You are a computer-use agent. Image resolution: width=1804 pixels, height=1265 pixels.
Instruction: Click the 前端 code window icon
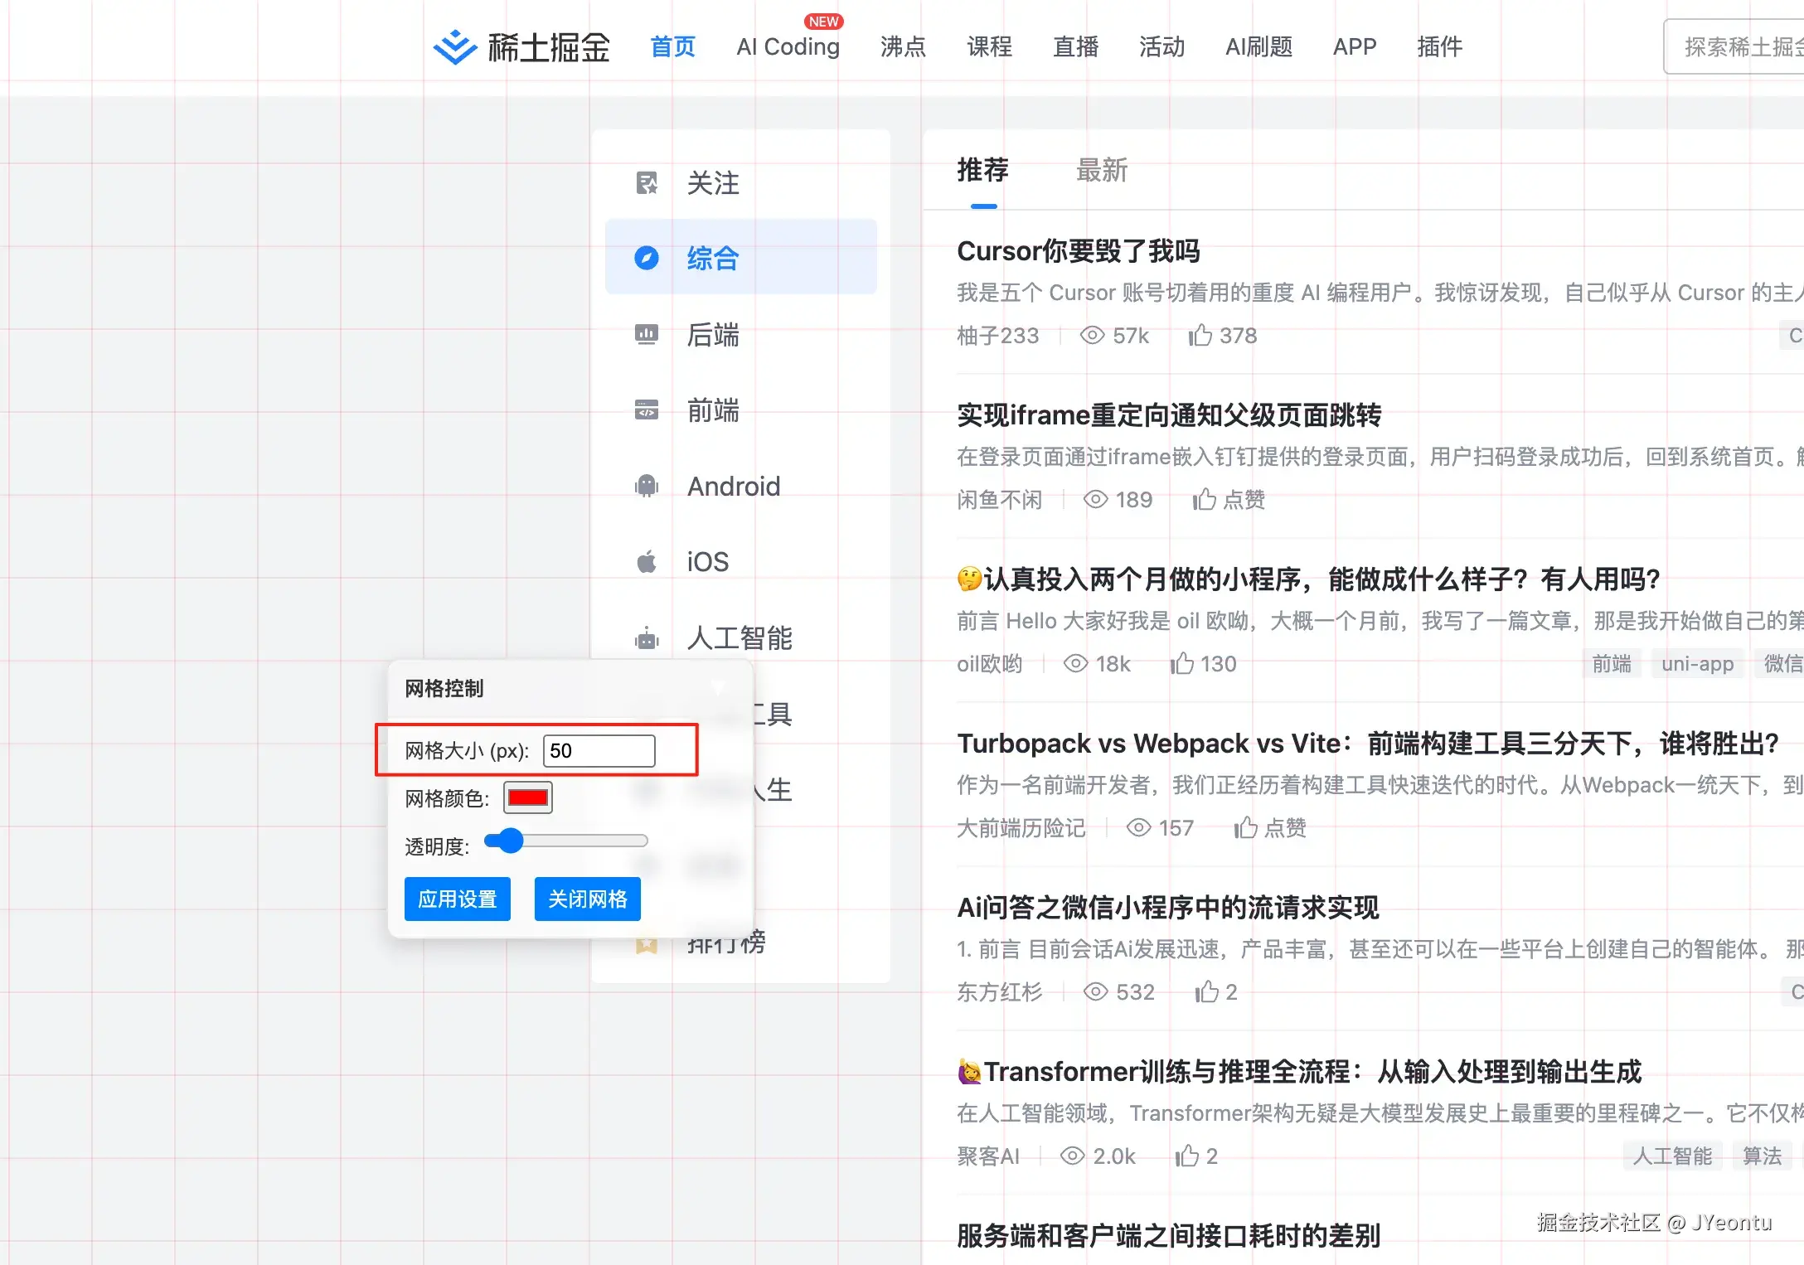647,410
